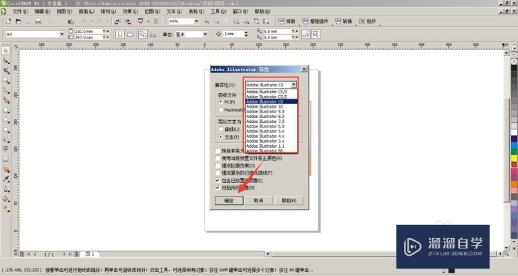Select the Outline pen tool
The width and height of the screenshot is (518, 276).
tap(6, 189)
